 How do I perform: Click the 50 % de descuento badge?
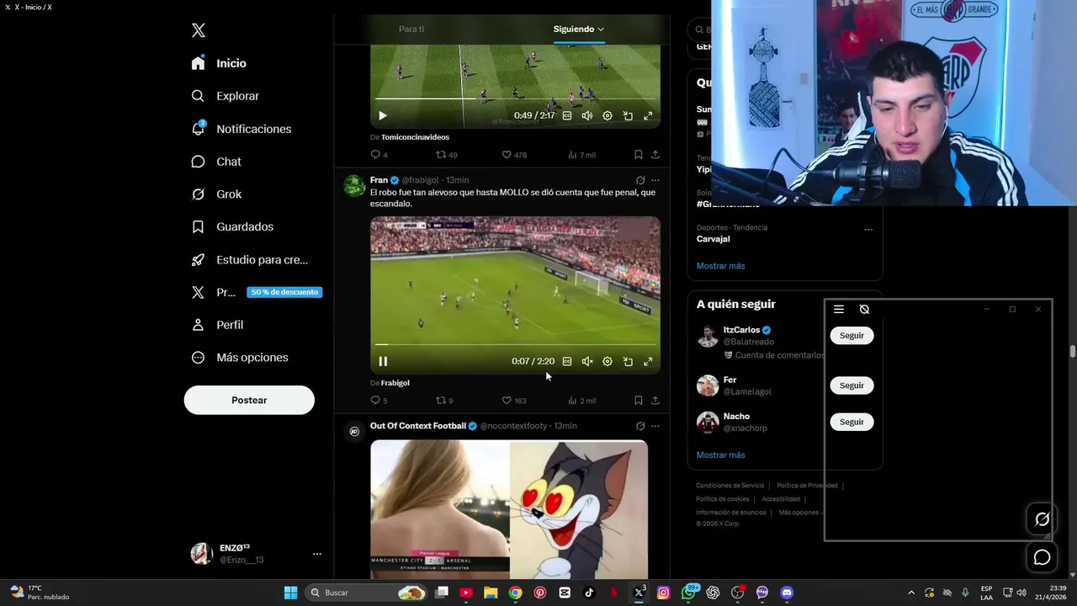click(284, 292)
